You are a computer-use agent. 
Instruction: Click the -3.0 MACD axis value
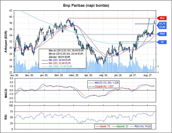(x=11, y=102)
